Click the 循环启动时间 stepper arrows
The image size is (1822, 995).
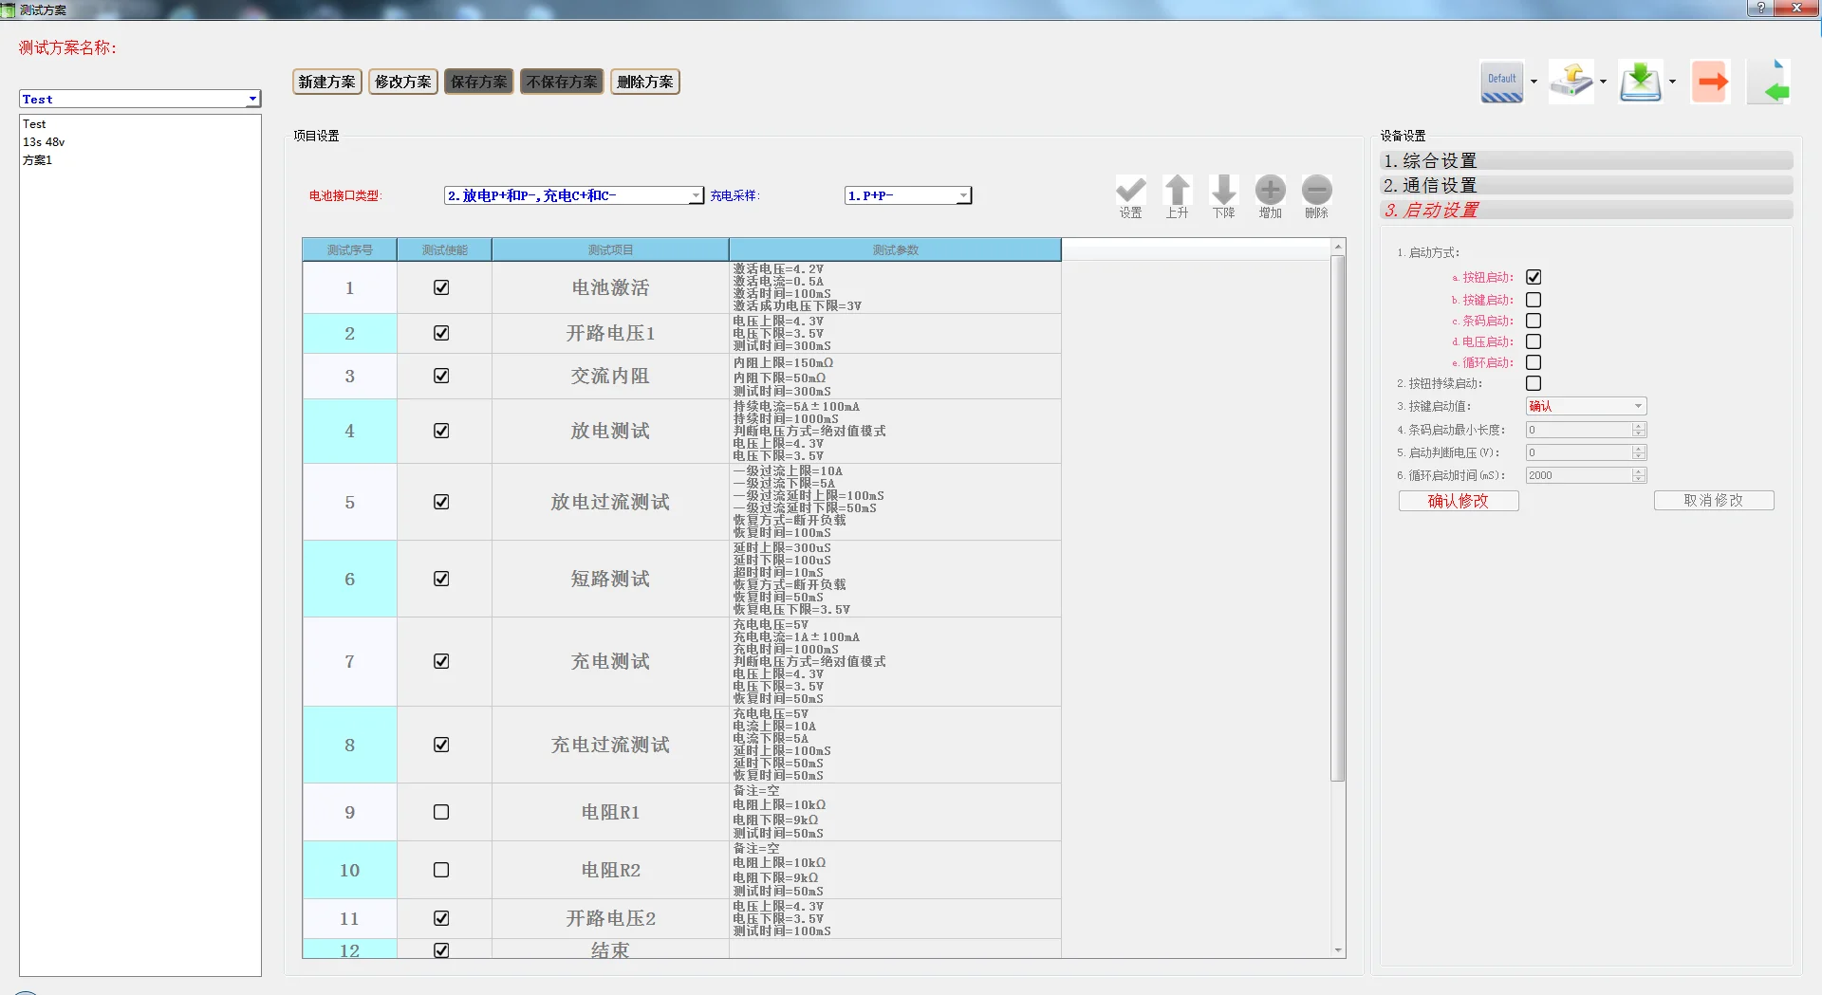1639,475
